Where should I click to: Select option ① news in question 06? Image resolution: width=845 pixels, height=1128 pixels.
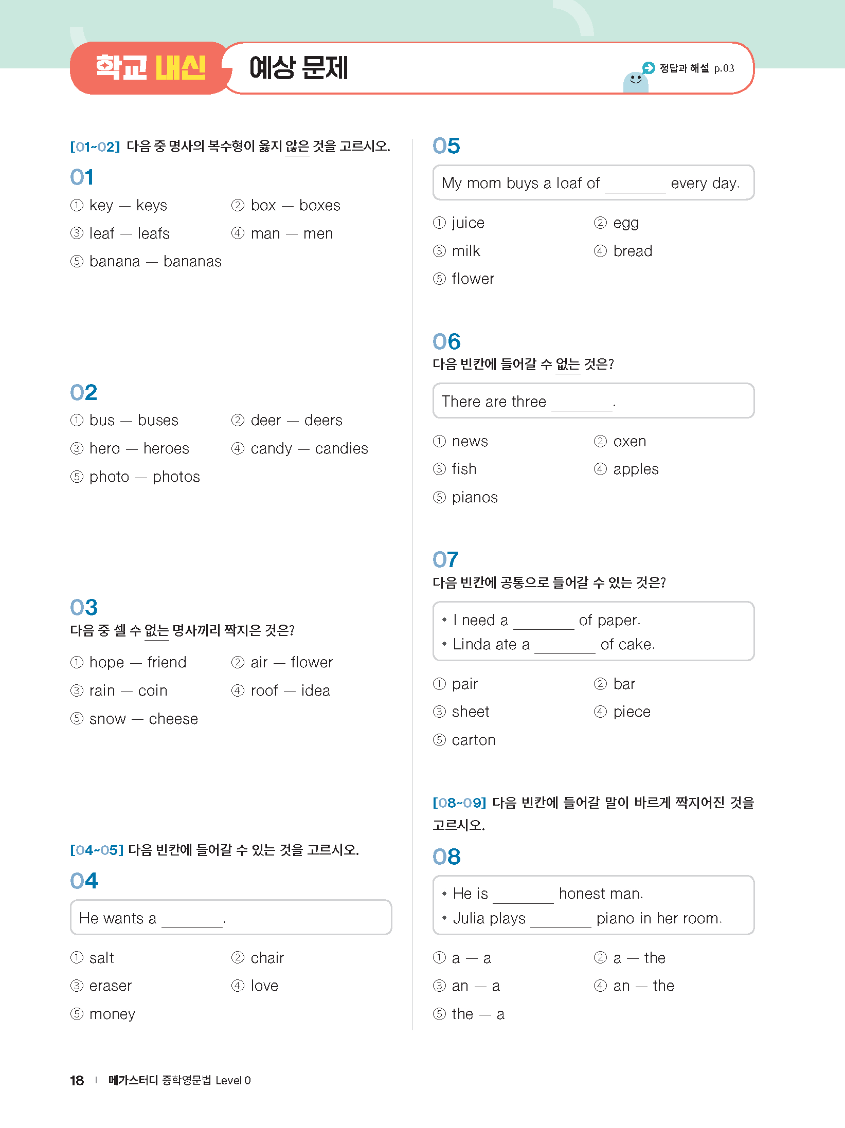coord(460,441)
